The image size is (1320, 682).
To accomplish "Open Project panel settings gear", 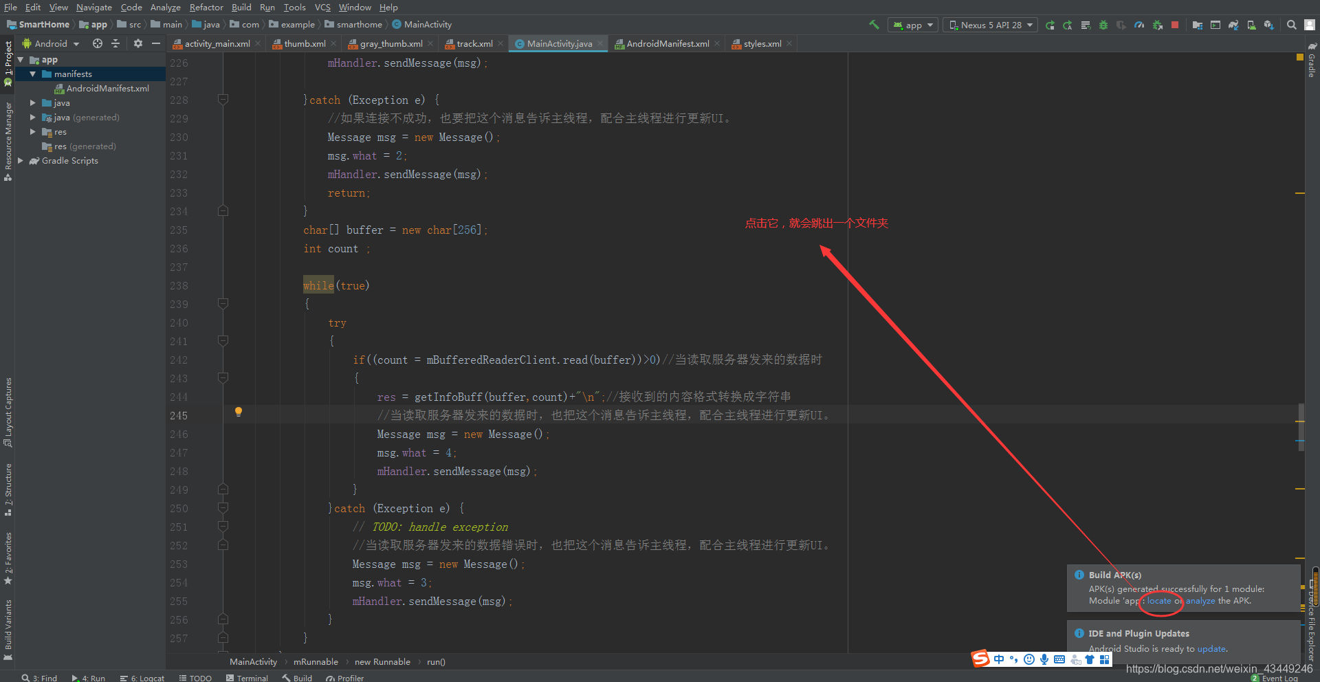I will (x=138, y=43).
